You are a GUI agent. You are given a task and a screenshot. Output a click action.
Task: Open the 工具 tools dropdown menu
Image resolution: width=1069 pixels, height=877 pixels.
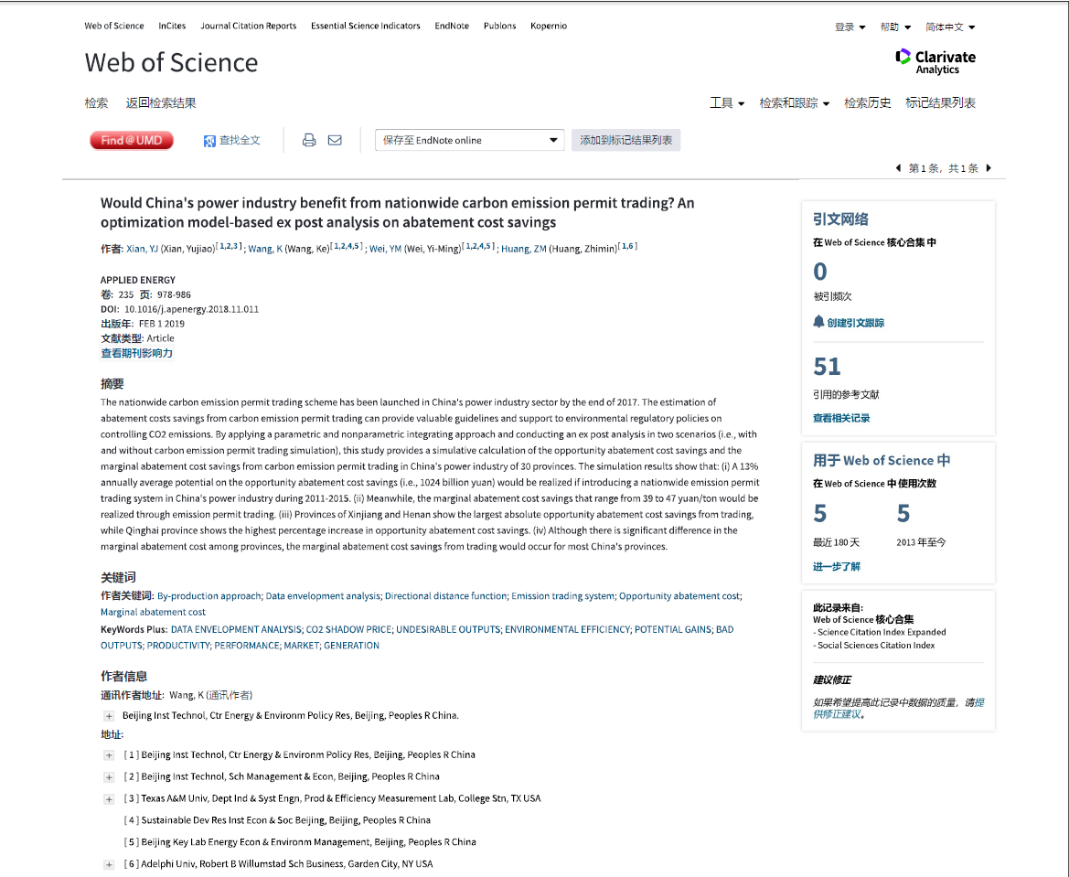click(727, 103)
